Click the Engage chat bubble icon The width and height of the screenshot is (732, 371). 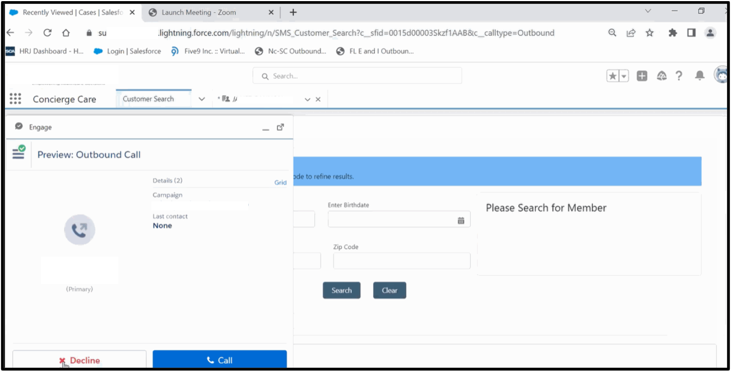point(18,127)
